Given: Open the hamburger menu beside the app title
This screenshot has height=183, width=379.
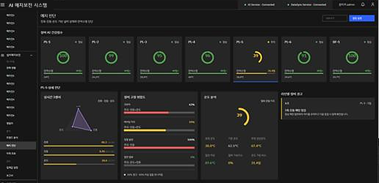Looking at the screenshot, I should [3, 5].
